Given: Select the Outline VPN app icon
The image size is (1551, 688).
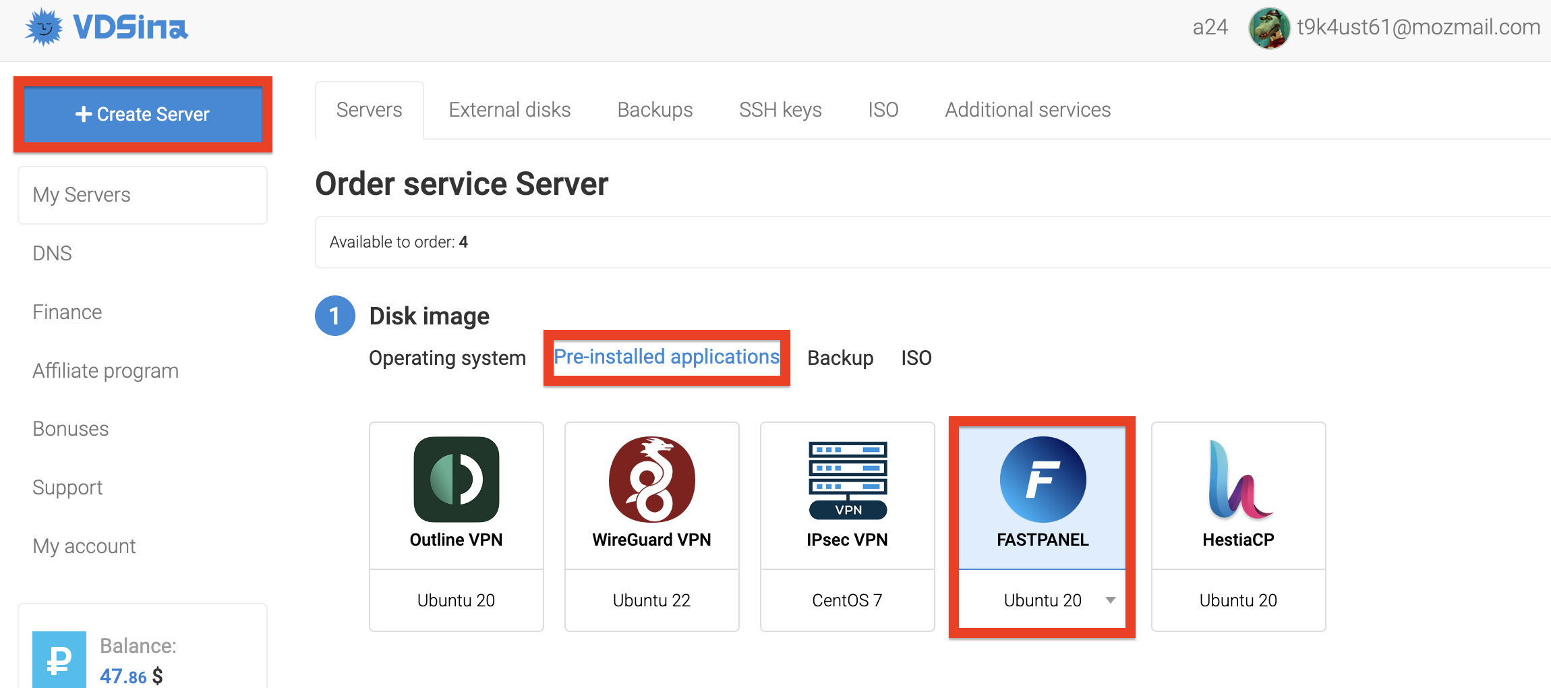Looking at the screenshot, I should pos(457,480).
